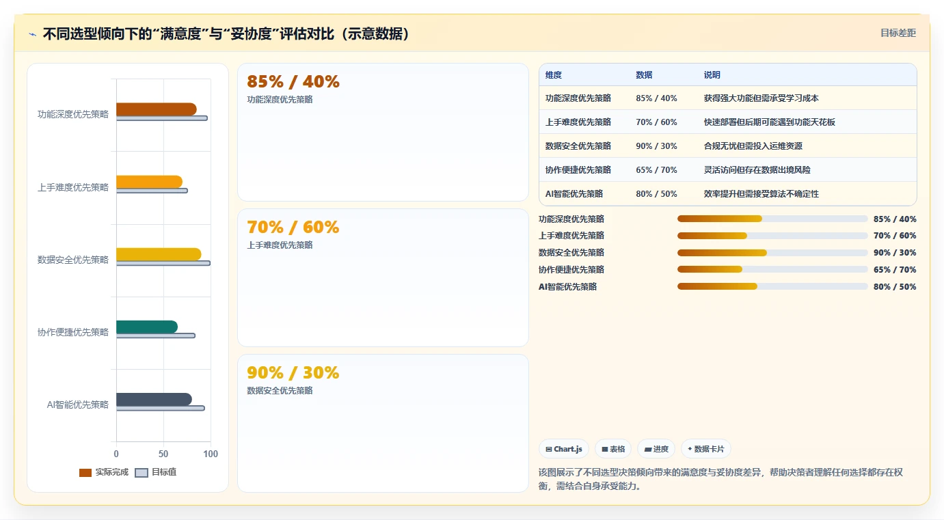Click the 50 tick on the chart x-axis
This screenshot has width=944, height=520.
pyautogui.click(x=163, y=454)
